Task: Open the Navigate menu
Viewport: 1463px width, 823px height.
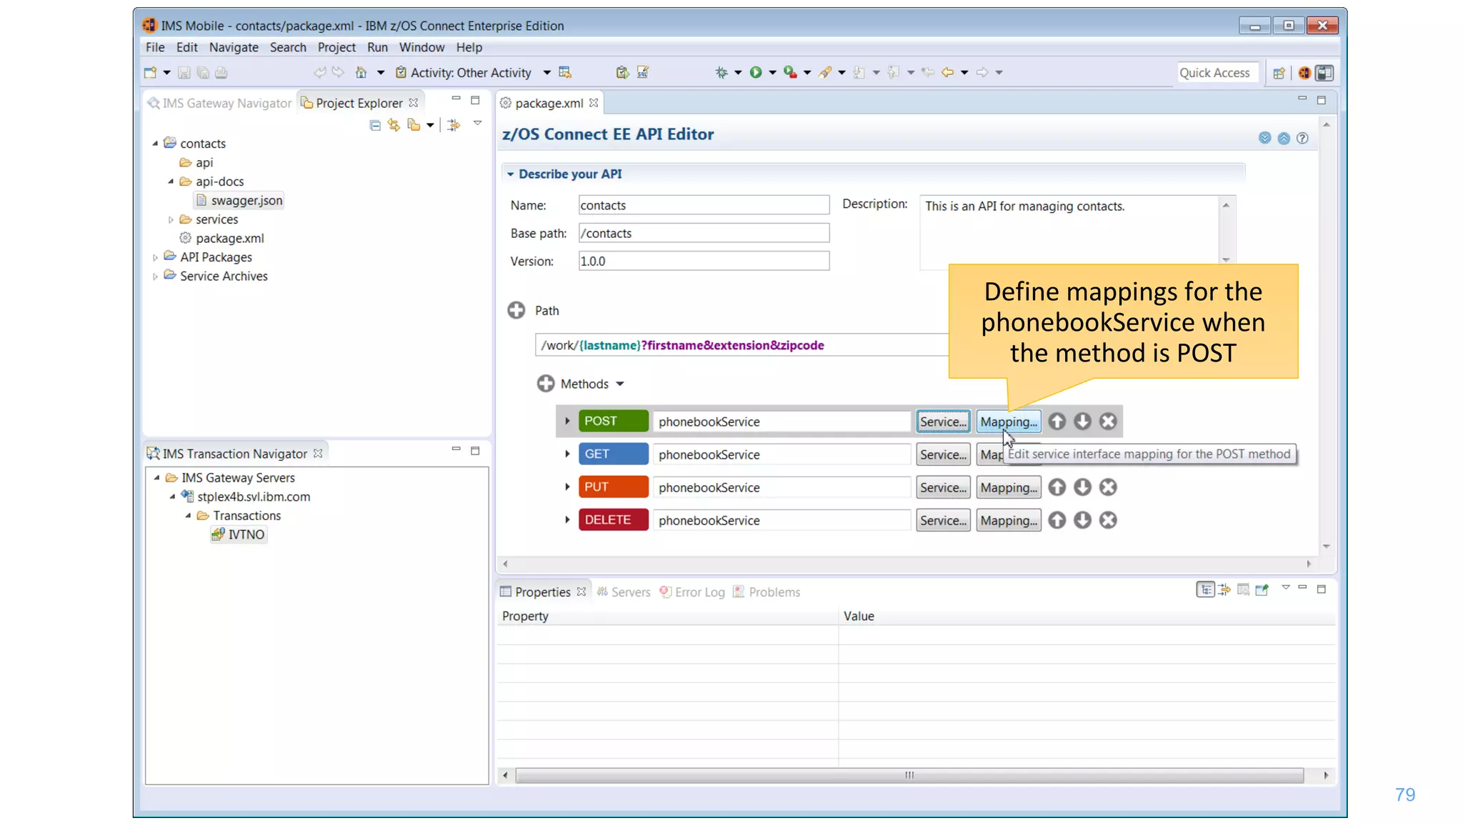Action: click(234, 47)
